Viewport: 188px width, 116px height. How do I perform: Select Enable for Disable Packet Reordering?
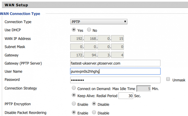74,112
